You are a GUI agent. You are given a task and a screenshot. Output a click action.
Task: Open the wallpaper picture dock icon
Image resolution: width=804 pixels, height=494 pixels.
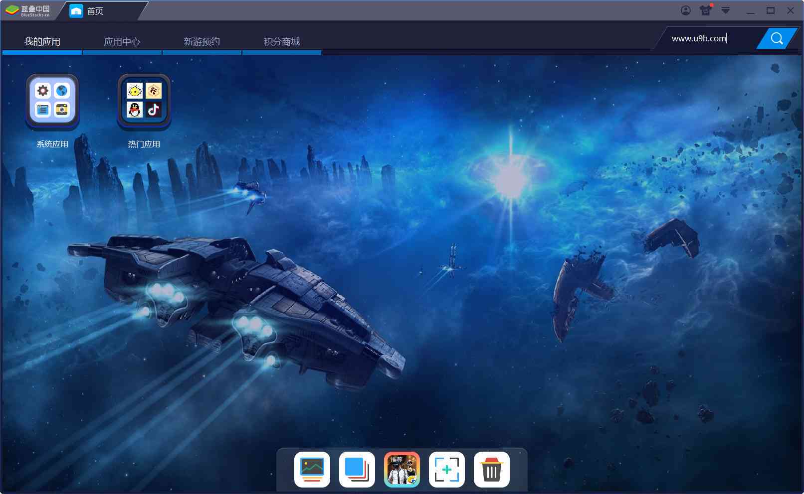[x=312, y=470]
